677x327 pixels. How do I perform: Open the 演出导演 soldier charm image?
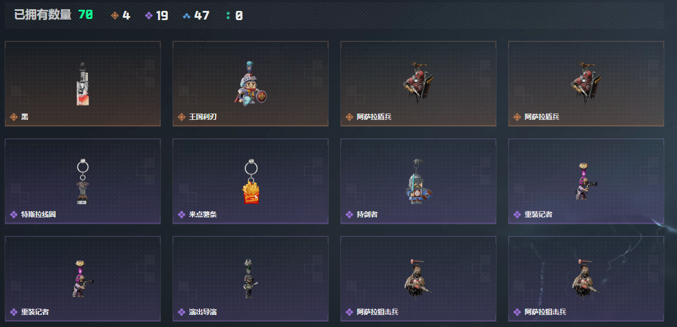click(x=249, y=279)
